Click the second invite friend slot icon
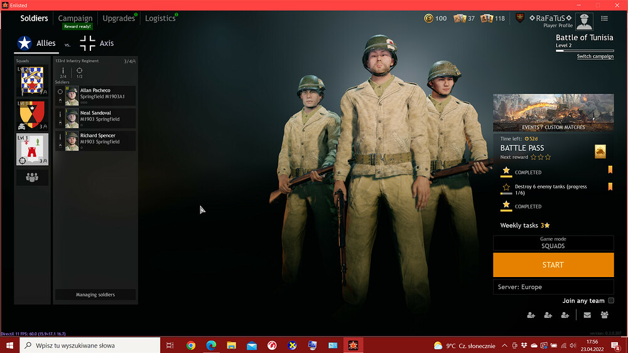628x353 pixels. [548, 315]
